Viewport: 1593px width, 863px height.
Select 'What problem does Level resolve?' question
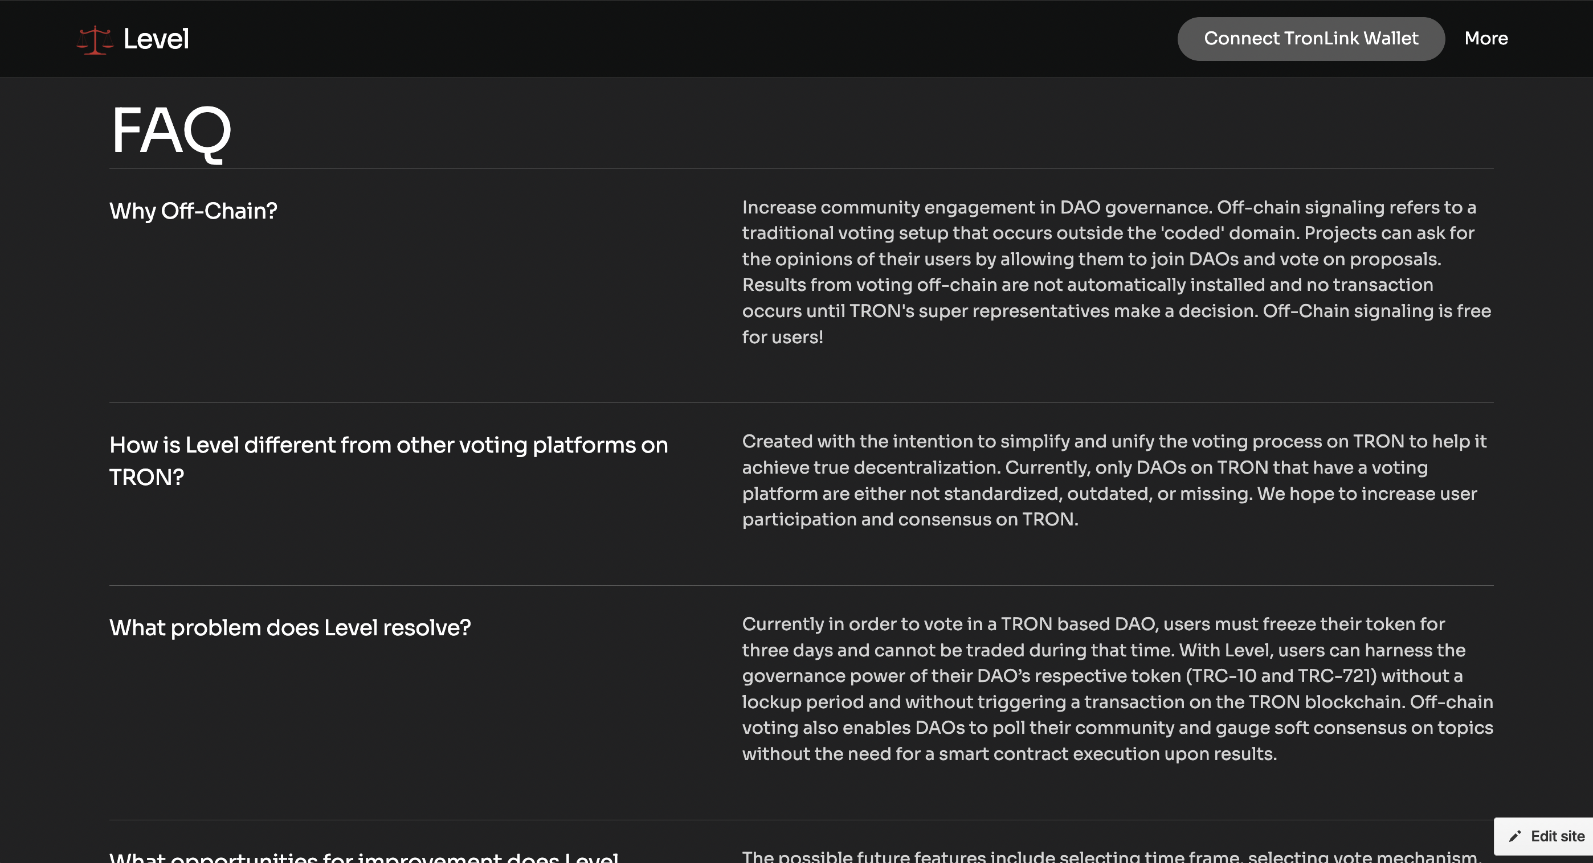(x=290, y=628)
